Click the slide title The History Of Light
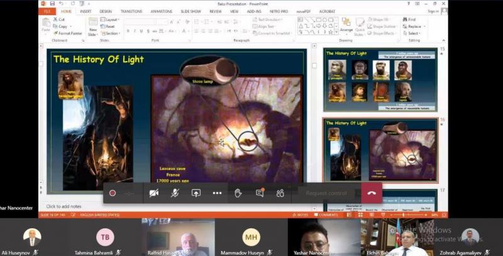 99,59
